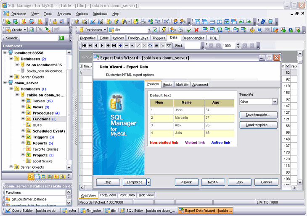This screenshot has height=216, width=307.
Task: Click the Non-visited link preview text
Action: [164, 143]
